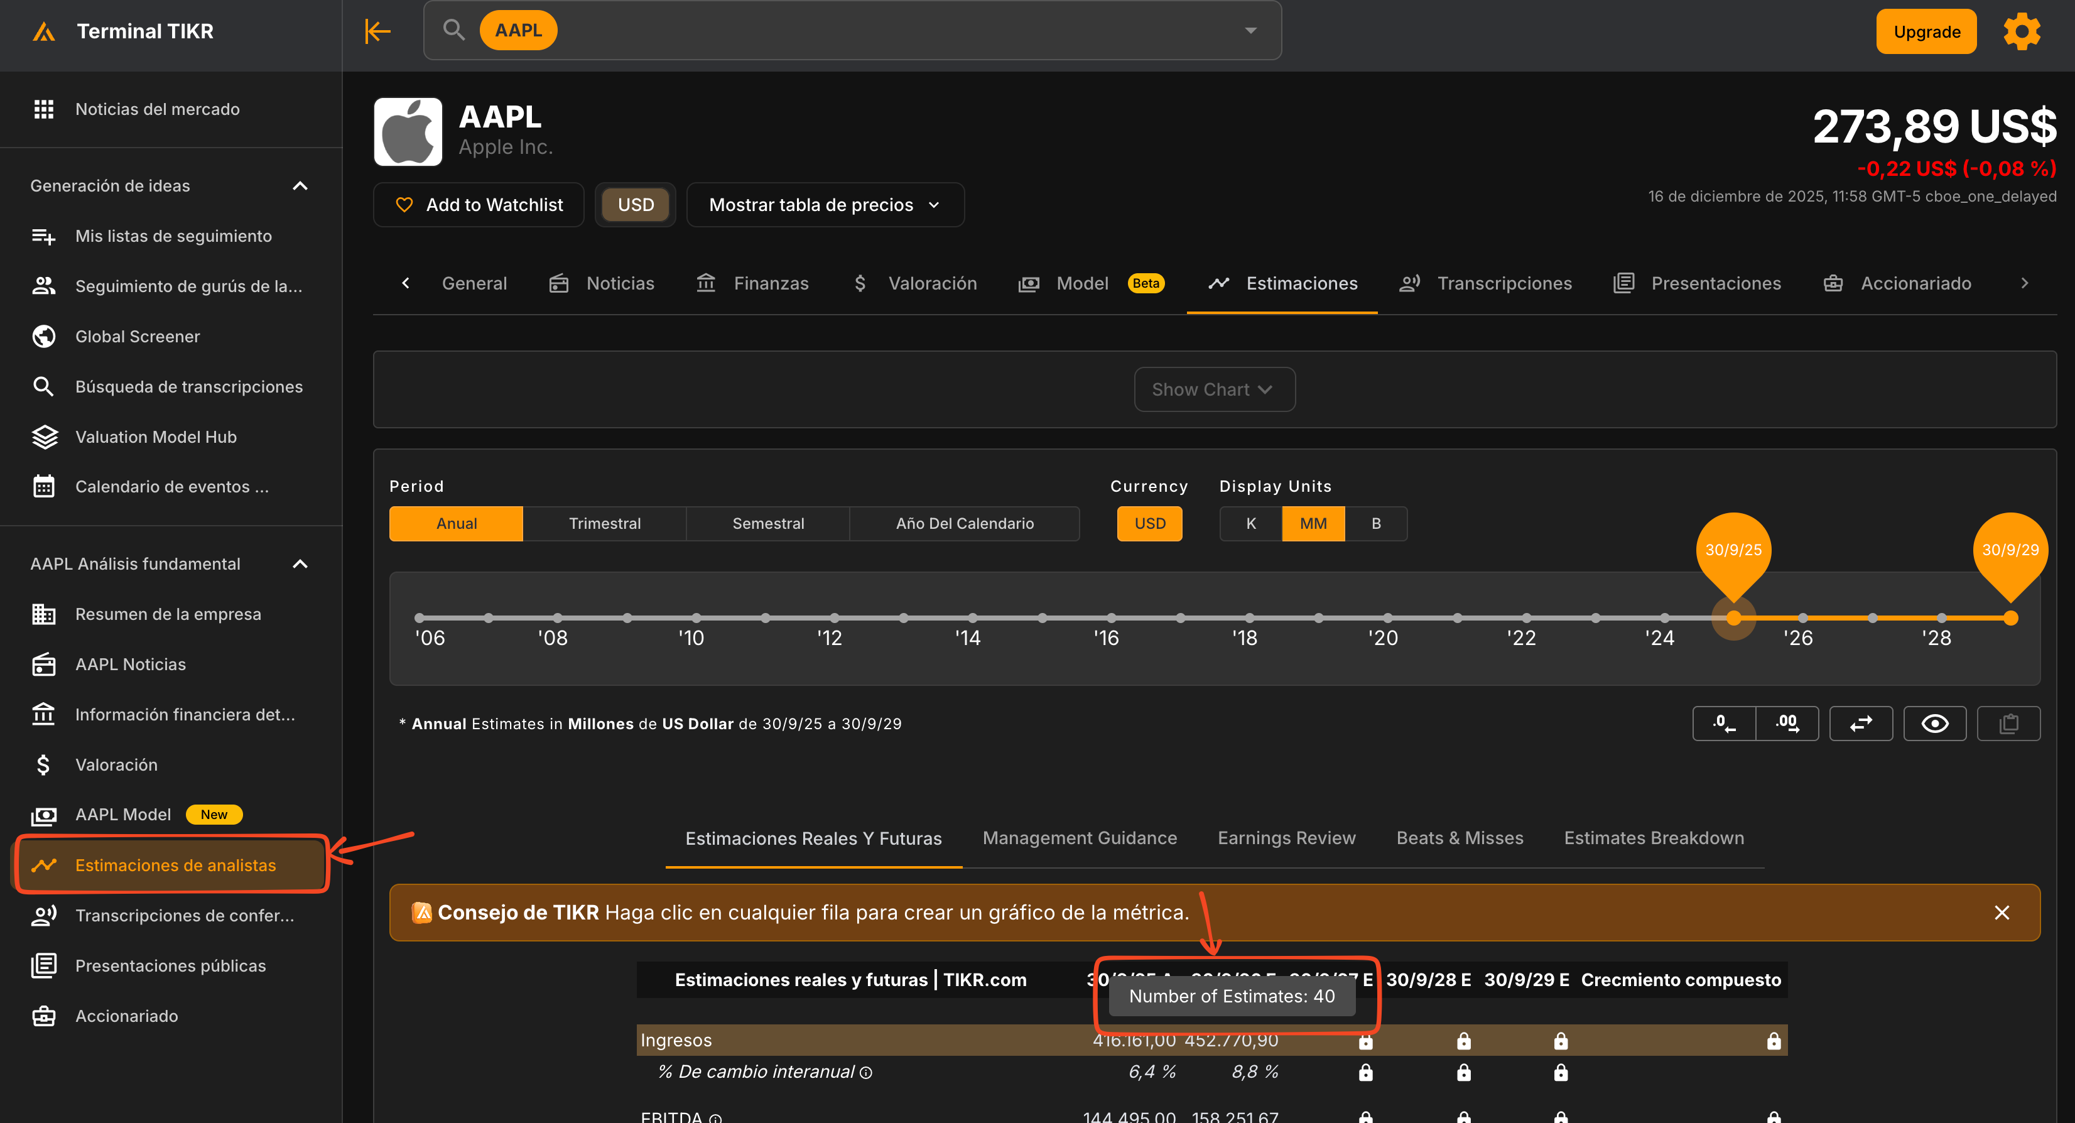2075x1123 pixels.
Task: Open Valuation Model Hub in sidebar
Action: (156, 437)
